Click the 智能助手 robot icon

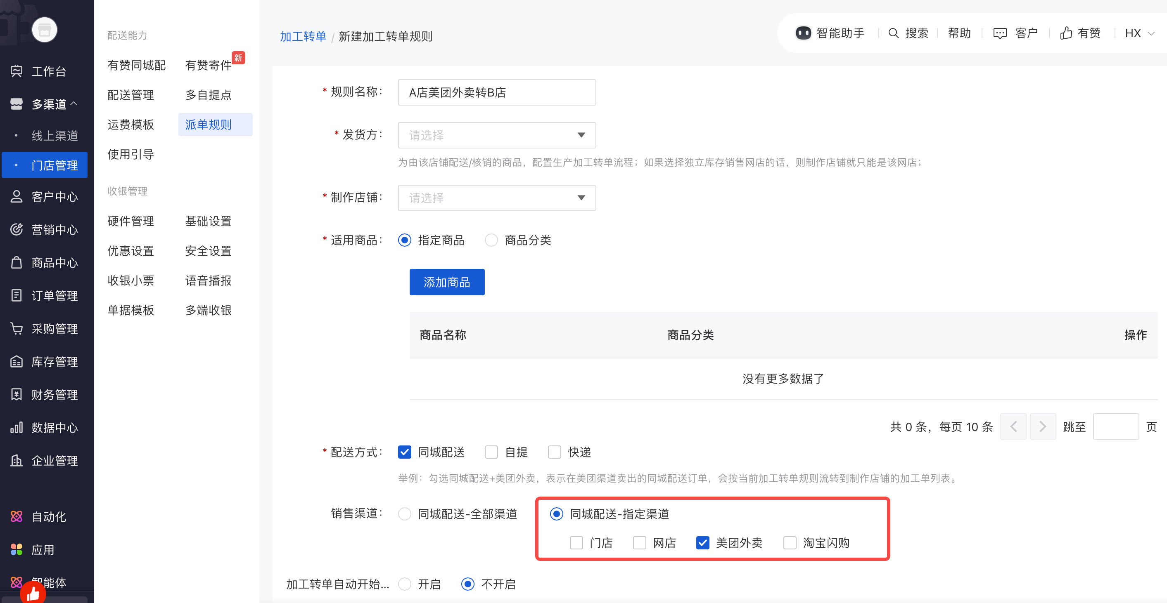click(x=803, y=33)
